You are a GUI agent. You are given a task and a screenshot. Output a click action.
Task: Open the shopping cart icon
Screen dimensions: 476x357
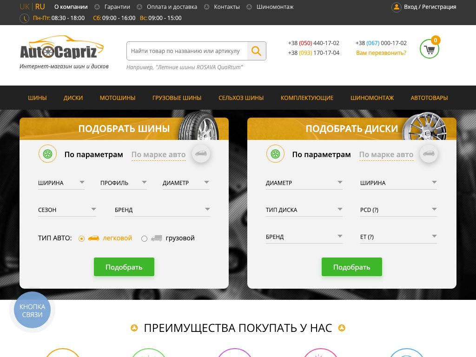429,49
